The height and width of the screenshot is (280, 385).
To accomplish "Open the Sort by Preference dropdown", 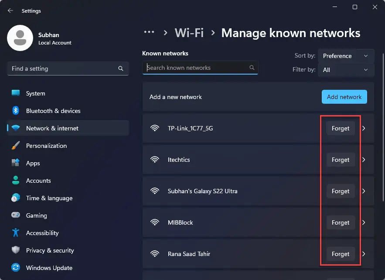I will click(x=346, y=56).
